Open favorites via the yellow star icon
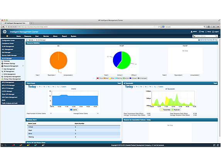Screen dimensions: 221x166 pyautogui.click(x=7, y=36)
